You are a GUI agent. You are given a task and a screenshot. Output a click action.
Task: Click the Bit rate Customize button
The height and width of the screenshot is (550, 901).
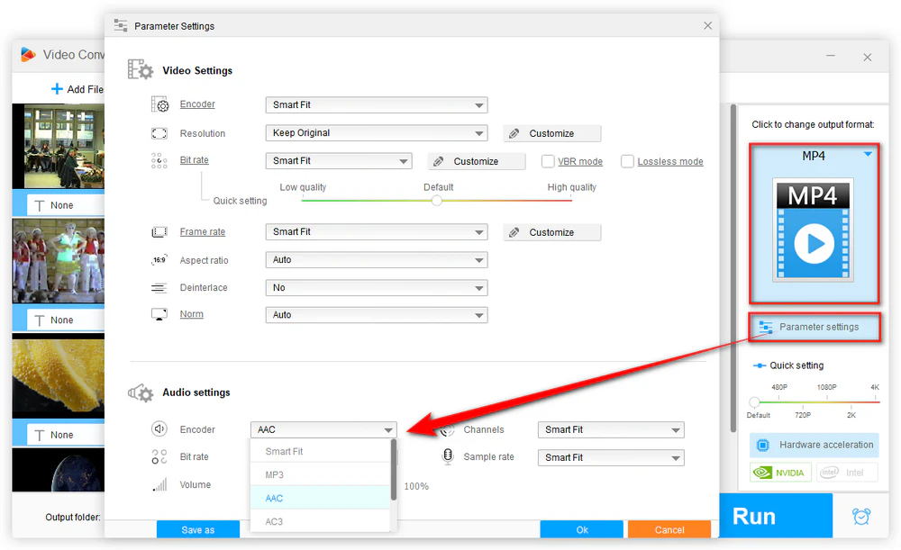477,161
